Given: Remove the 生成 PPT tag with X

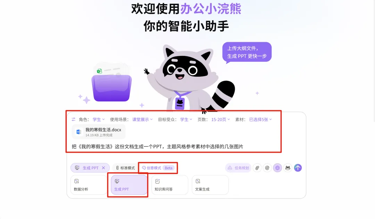Looking at the screenshot, I should (x=103, y=168).
